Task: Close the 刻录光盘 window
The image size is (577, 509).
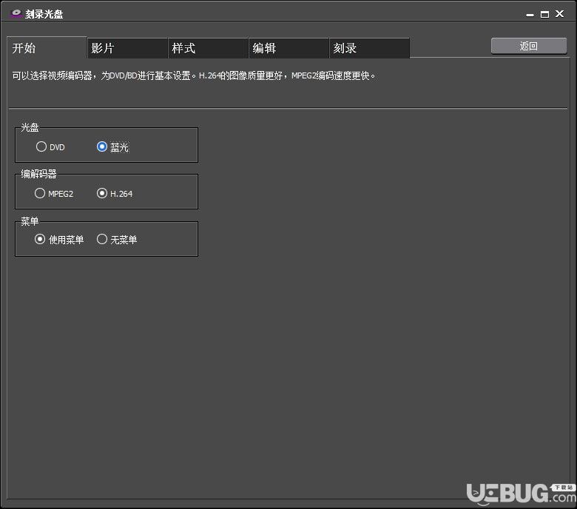Action: [x=560, y=14]
